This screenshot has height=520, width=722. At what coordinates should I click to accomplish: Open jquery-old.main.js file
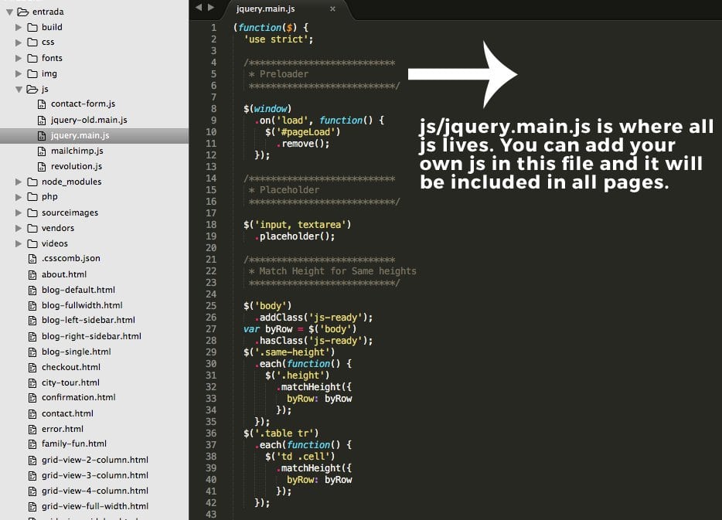[89, 120]
